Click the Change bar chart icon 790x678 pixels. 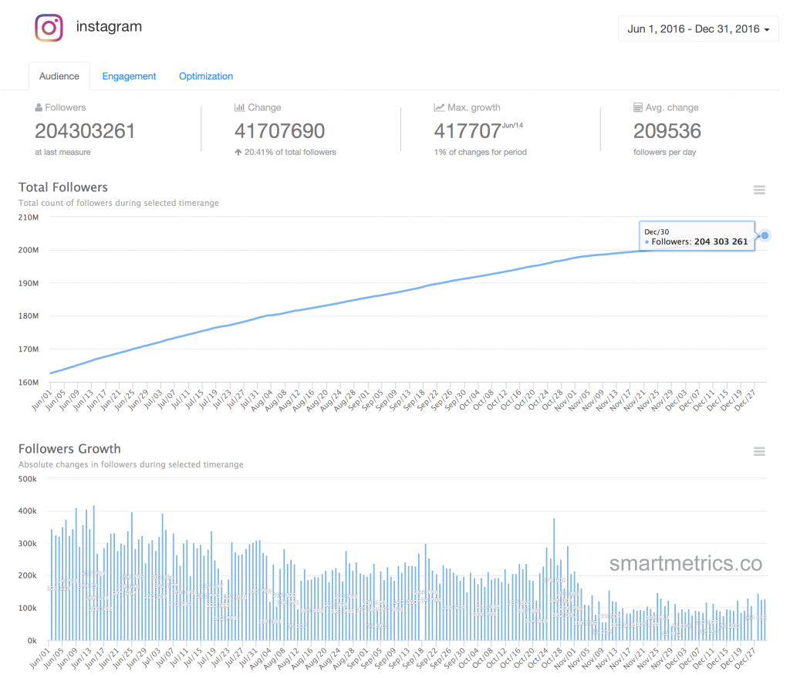coord(239,107)
